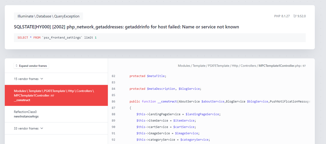Screen dimensions: 326x144
Task: Click code line 88 landingPageService assignment
Action: click(178, 114)
